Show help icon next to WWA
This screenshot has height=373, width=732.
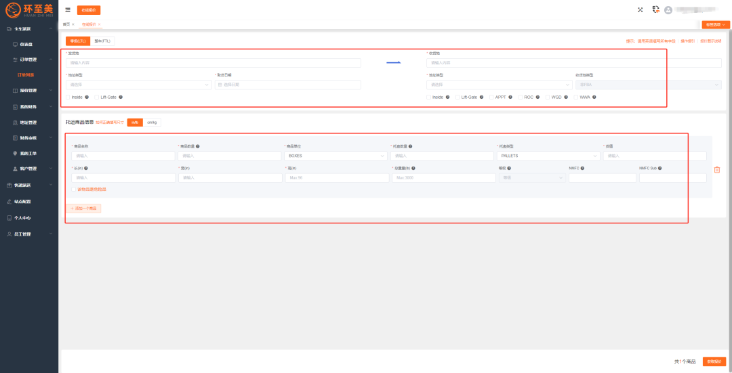pos(594,97)
